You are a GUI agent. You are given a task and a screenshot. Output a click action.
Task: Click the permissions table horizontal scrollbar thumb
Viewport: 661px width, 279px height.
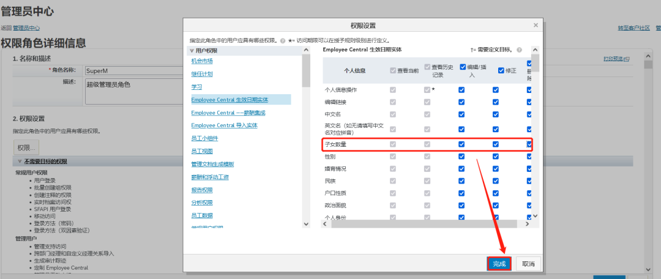coord(425,224)
